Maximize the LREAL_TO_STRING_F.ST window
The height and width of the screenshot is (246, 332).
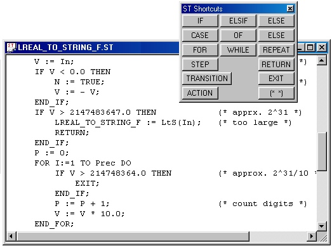(310, 48)
